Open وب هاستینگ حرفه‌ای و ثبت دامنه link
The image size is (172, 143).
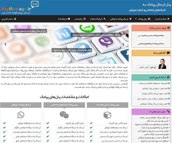[x=155, y=118]
